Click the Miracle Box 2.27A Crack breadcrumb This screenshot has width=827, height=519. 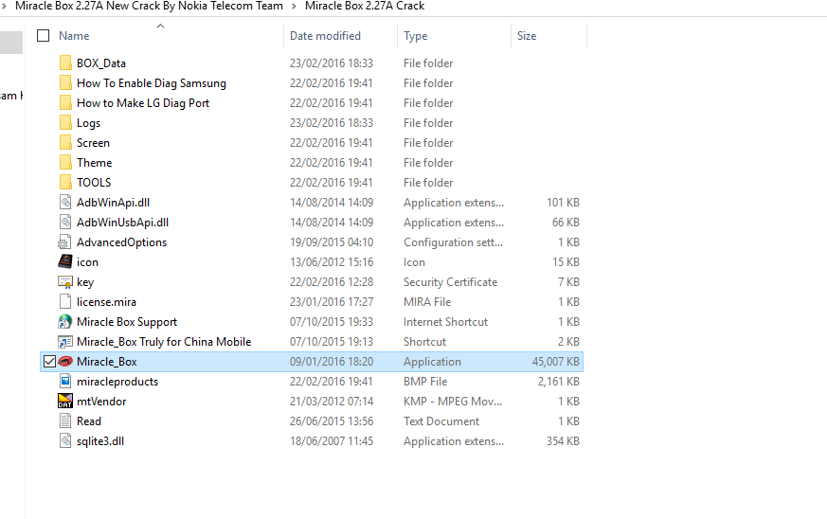point(365,6)
